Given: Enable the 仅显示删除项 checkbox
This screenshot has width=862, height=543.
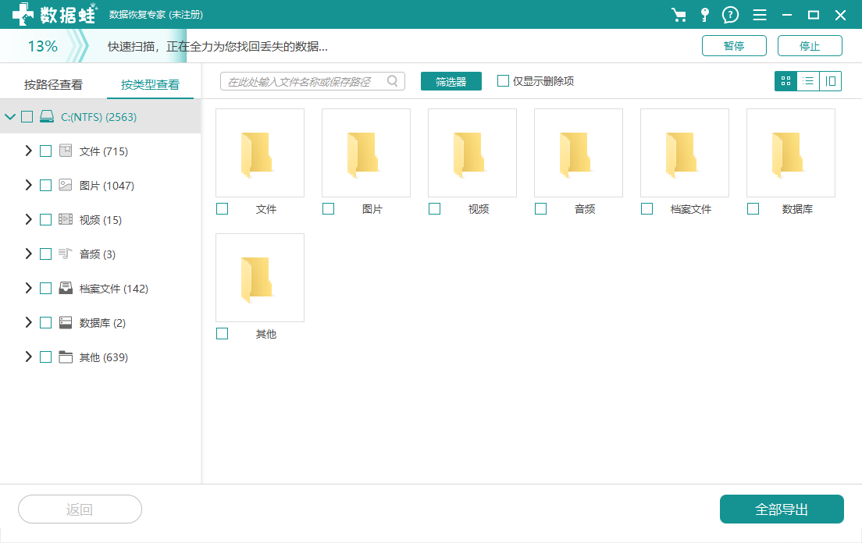Looking at the screenshot, I should 502,80.
